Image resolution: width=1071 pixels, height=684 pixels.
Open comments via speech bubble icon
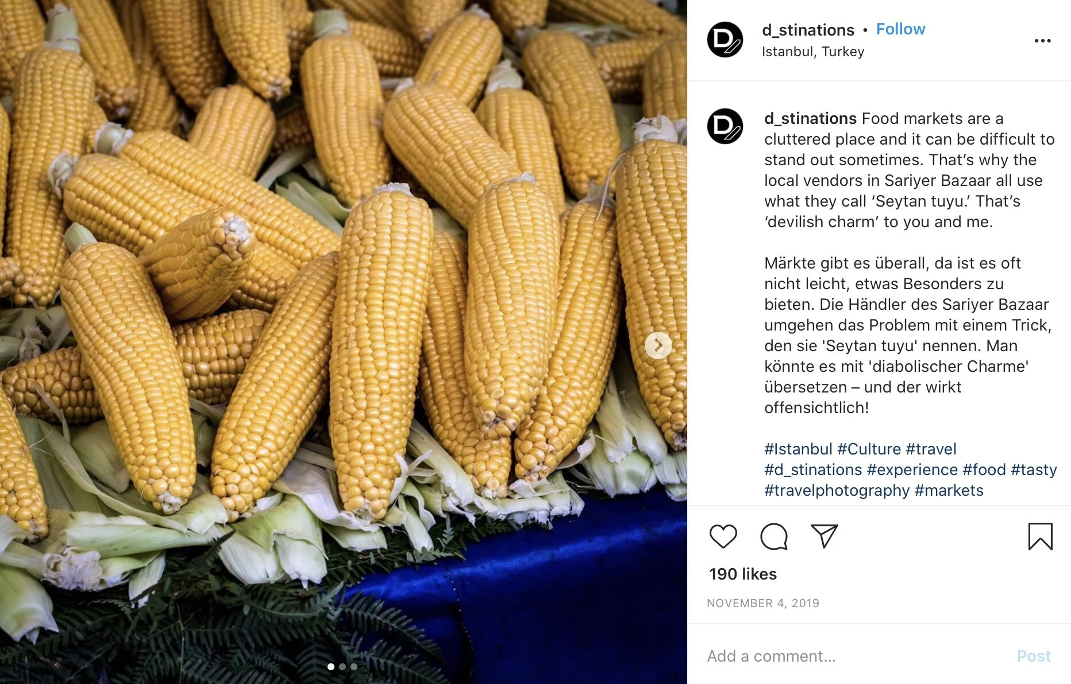tap(773, 537)
